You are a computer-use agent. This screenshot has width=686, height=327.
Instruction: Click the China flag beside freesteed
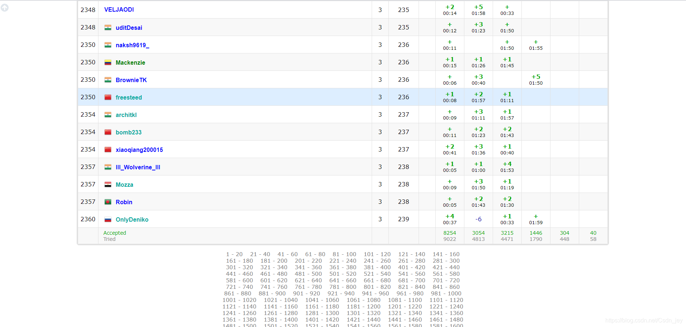click(x=108, y=97)
